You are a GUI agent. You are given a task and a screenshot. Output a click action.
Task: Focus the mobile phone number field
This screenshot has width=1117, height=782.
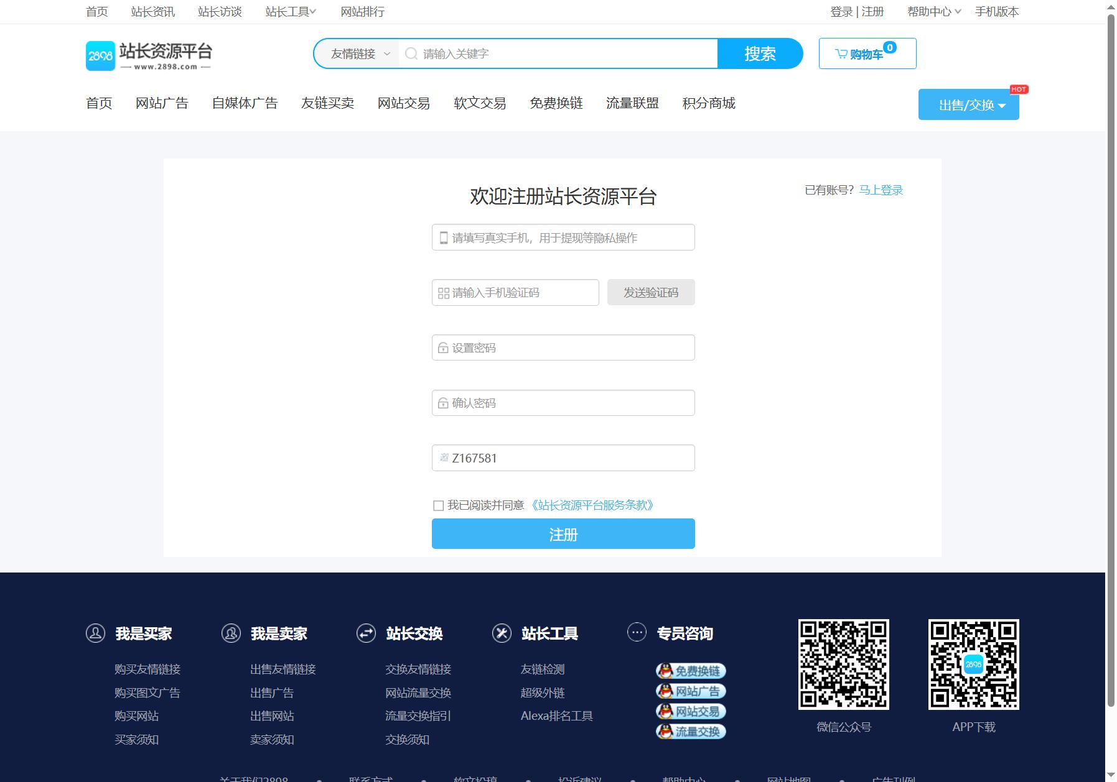tap(563, 237)
